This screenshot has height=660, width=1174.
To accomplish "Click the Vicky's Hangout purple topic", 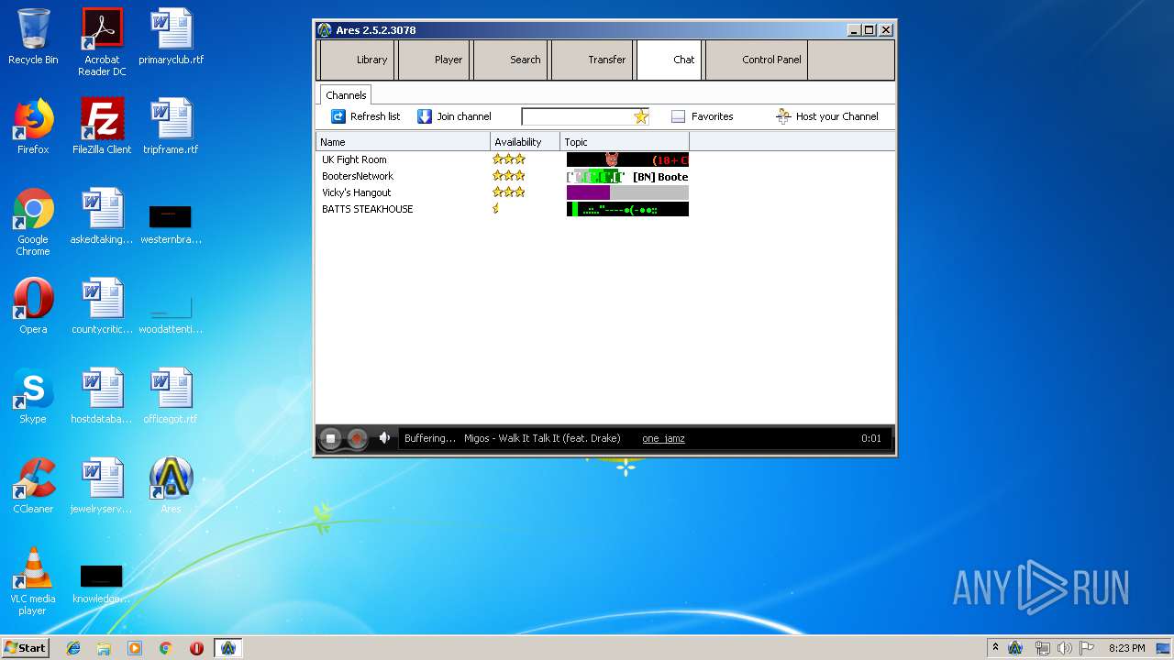I will pos(588,192).
